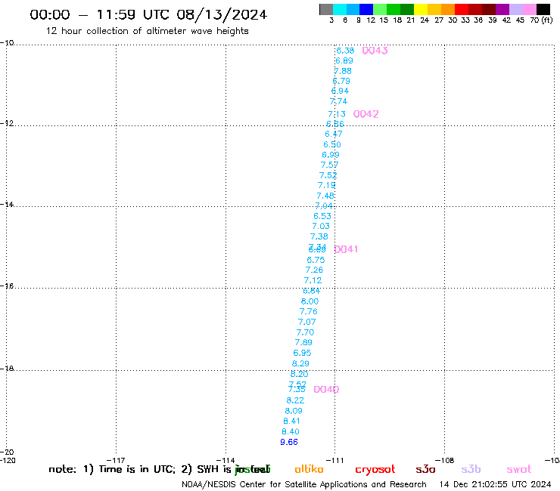The image size is (560, 491).
Task: Click the wave height value 7.88
Action: [x=343, y=71]
